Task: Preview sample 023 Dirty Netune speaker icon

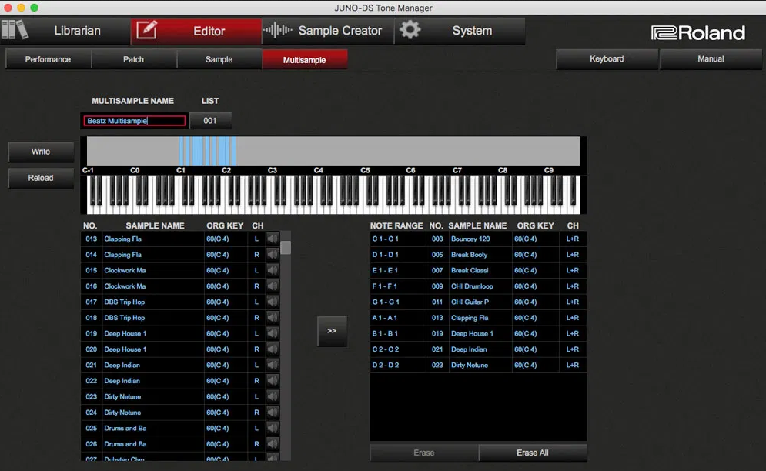Action: tap(273, 397)
